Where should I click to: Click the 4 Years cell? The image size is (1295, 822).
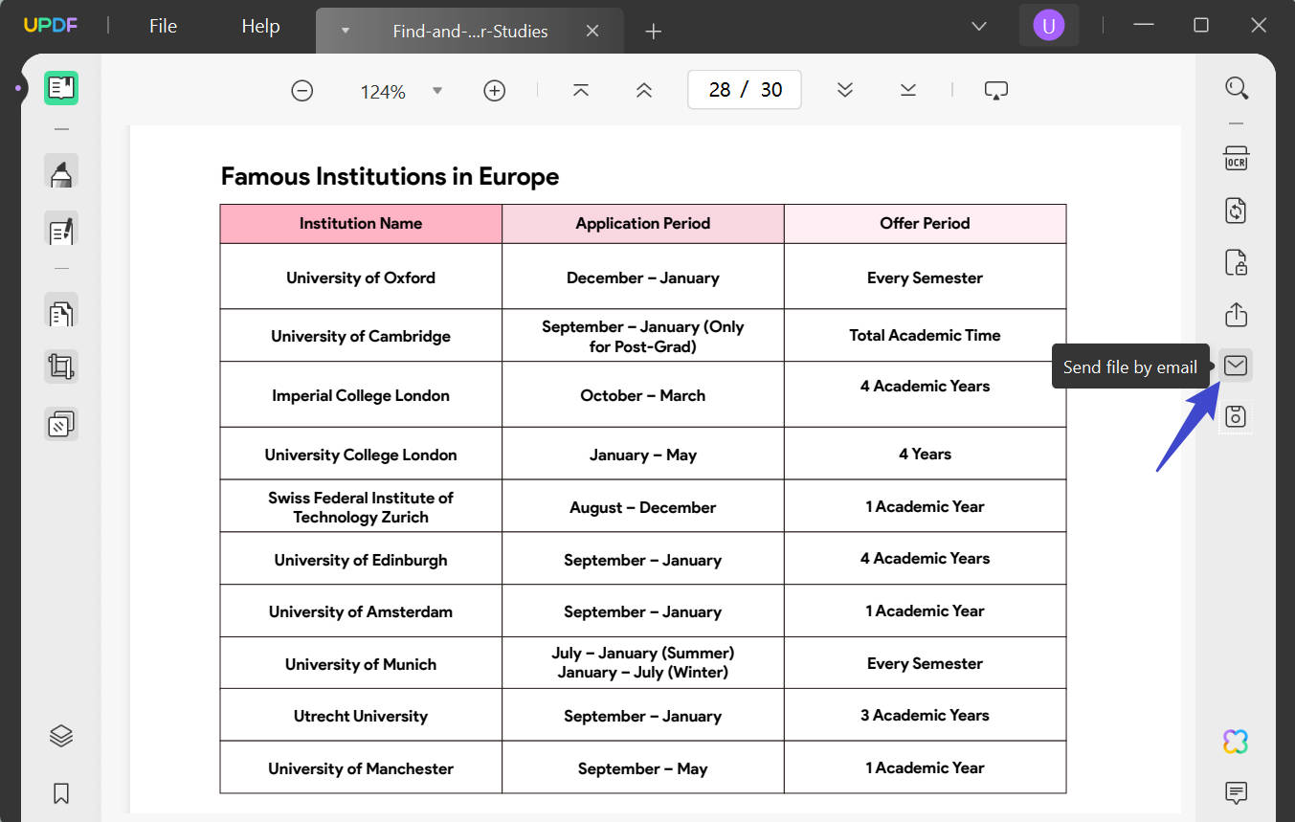[x=925, y=455]
